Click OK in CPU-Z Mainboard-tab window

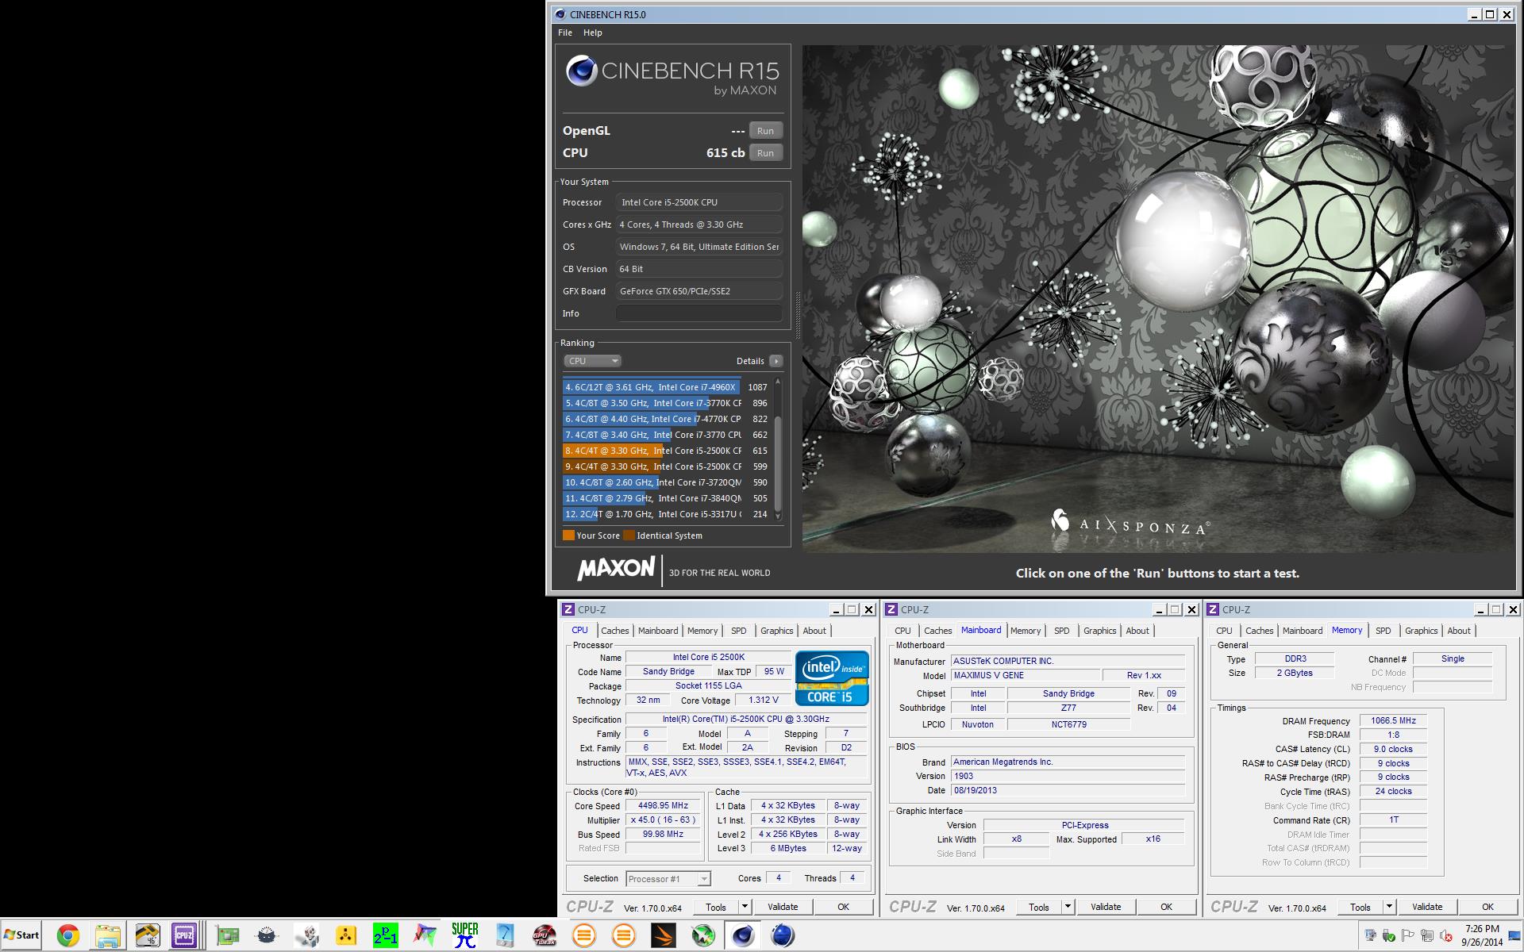(1166, 907)
